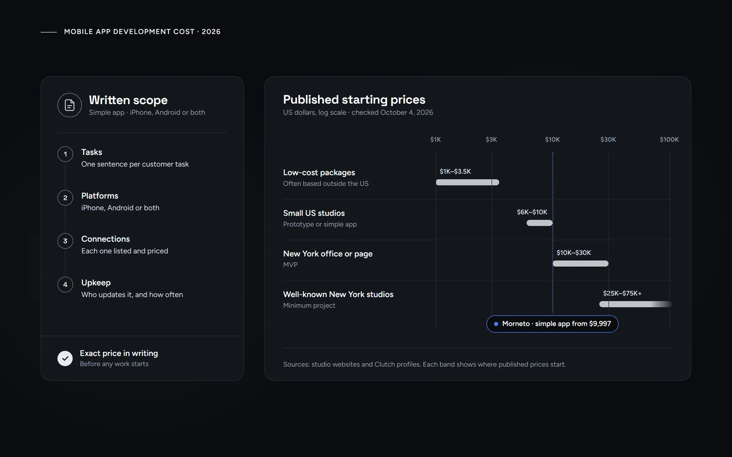Click "Before any work starts" text
The height and width of the screenshot is (457, 732).
[114, 364]
